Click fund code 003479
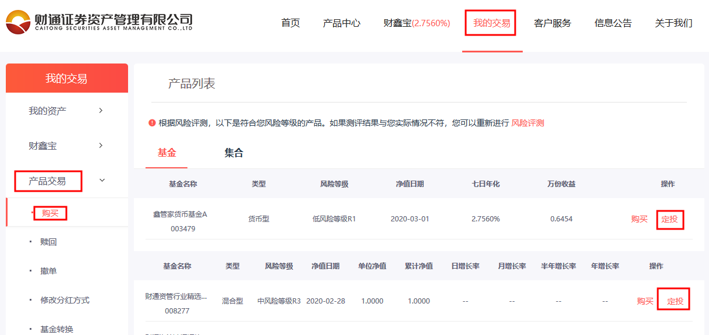 183,229
